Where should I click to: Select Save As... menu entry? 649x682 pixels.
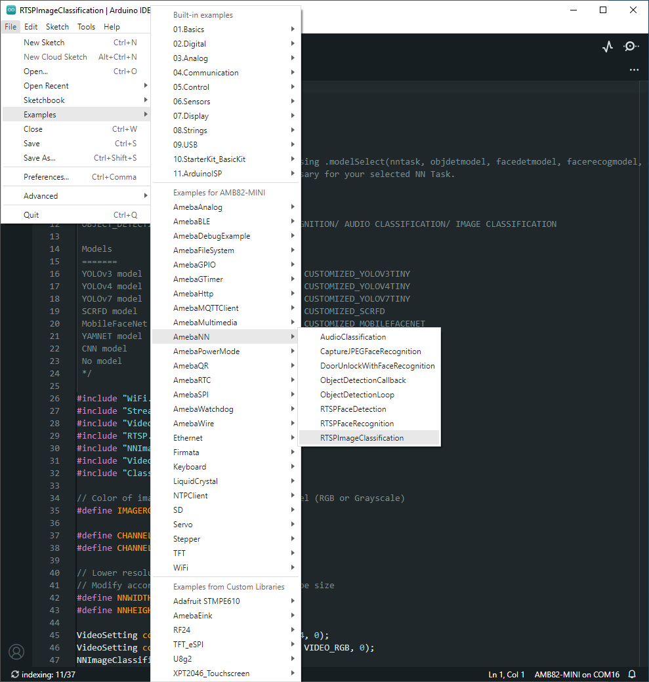click(x=76, y=157)
